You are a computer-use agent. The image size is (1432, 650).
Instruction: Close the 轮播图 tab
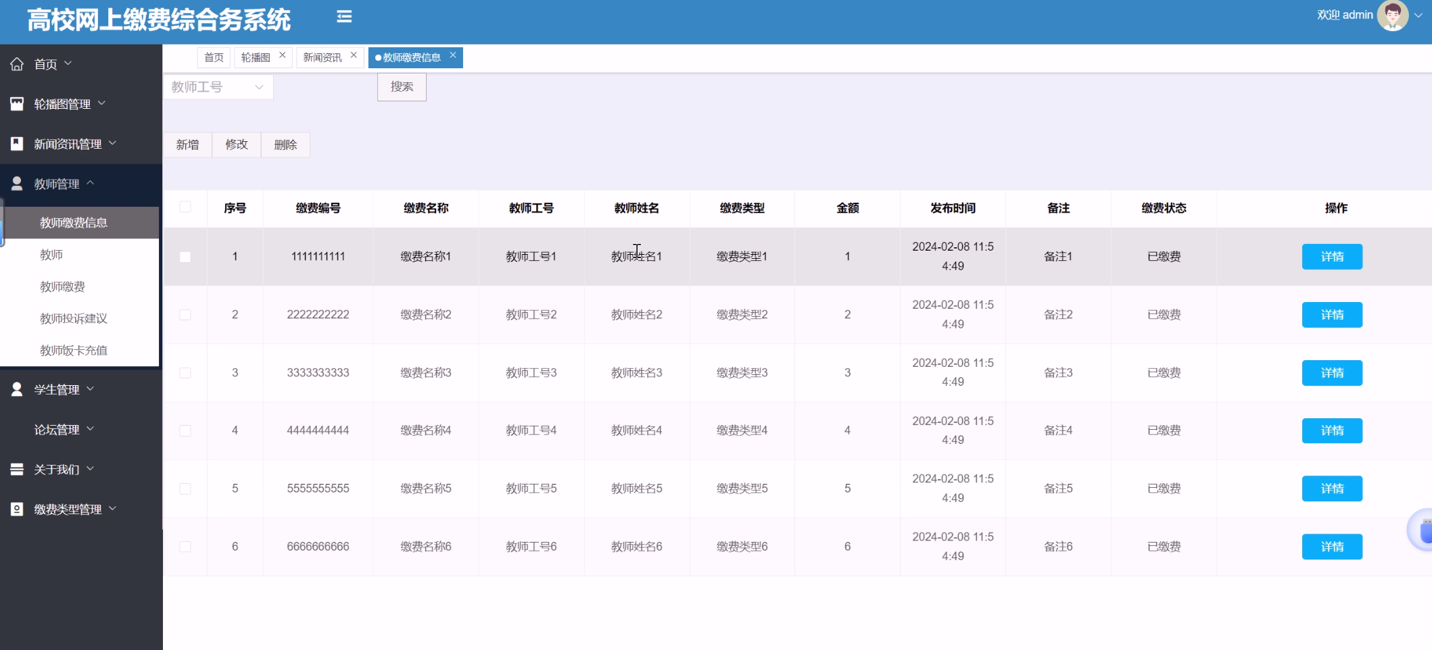(283, 55)
